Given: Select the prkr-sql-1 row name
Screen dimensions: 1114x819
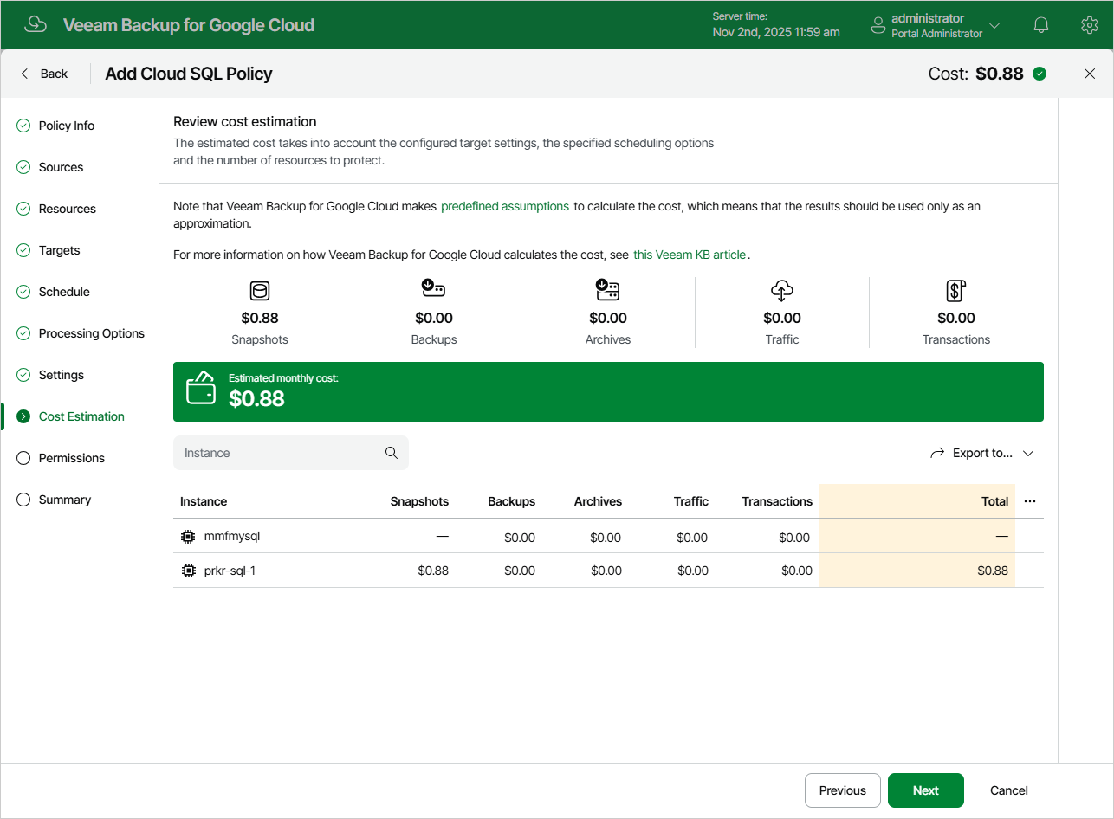Looking at the screenshot, I should [230, 571].
